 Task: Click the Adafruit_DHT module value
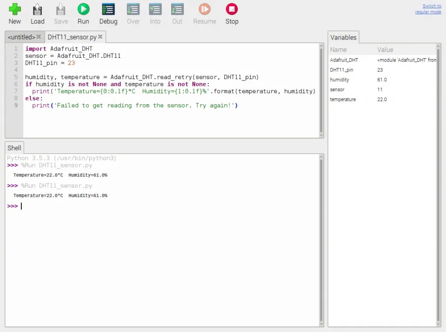[406, 60]
